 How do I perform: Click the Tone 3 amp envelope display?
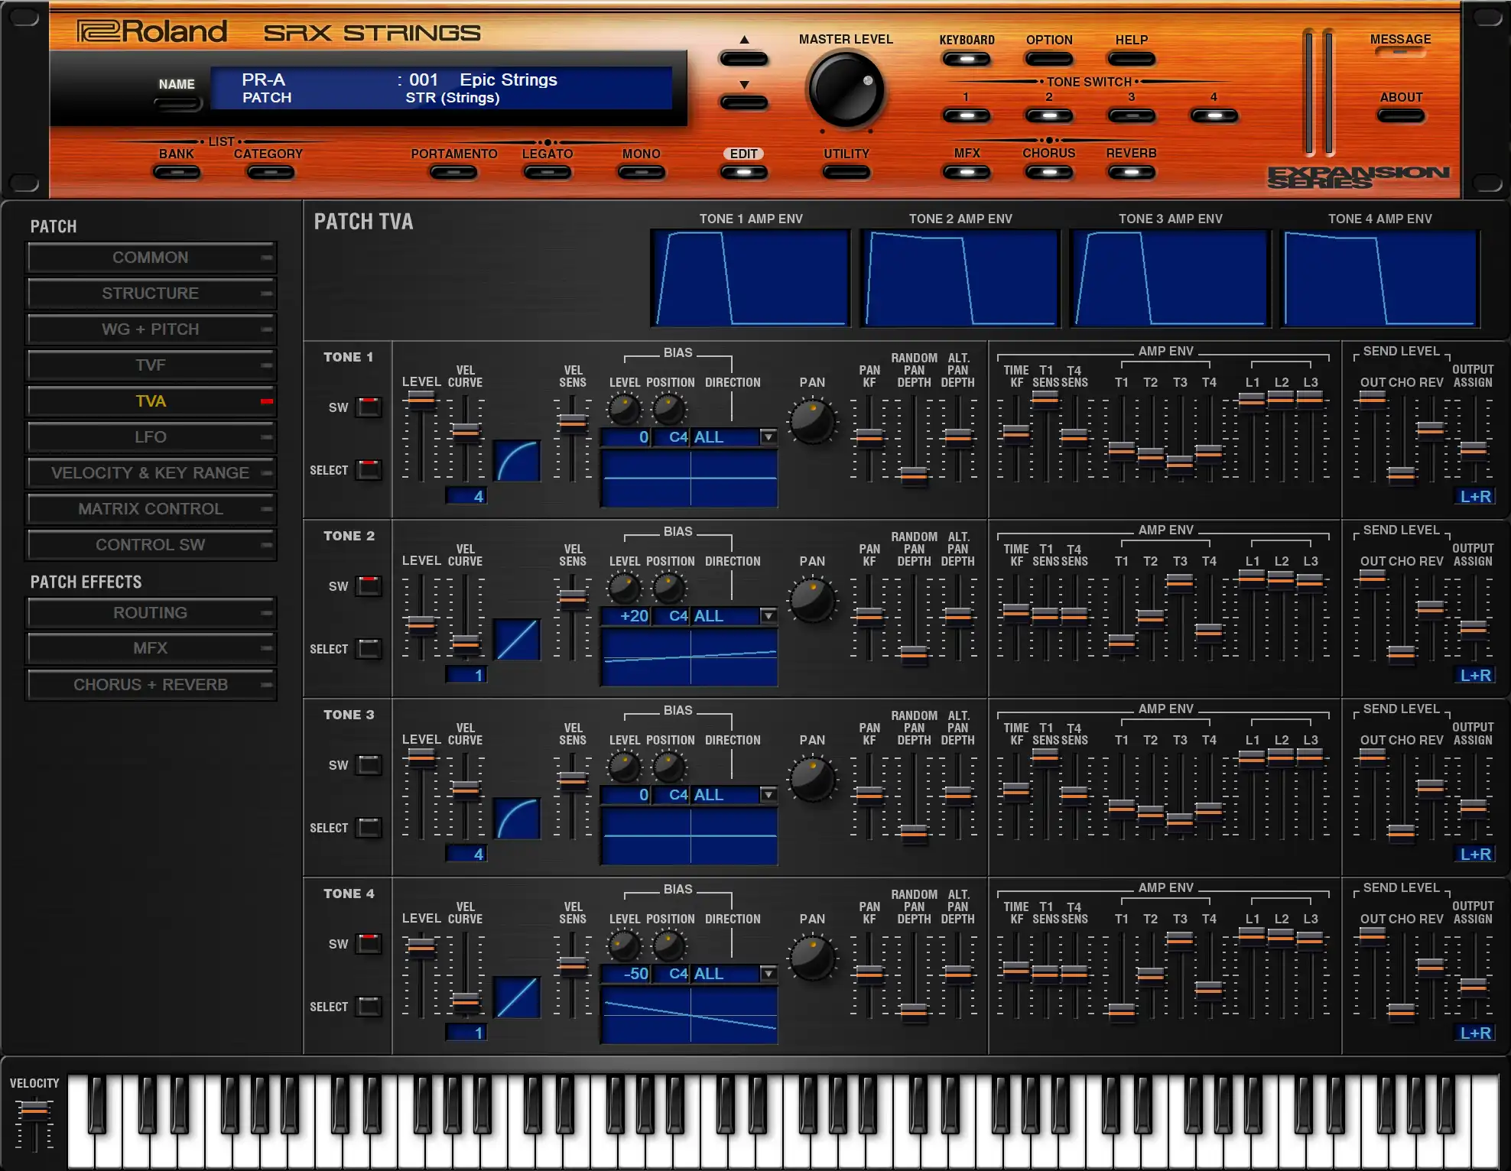(x=1170, y=278)
